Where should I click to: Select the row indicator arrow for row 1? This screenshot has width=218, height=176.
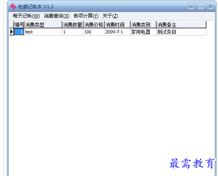[12, 32]
